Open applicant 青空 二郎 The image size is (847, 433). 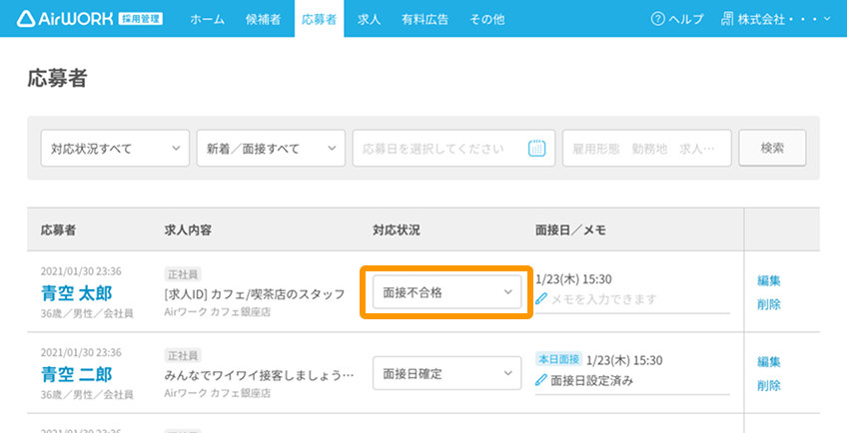[x=76, y=375]
